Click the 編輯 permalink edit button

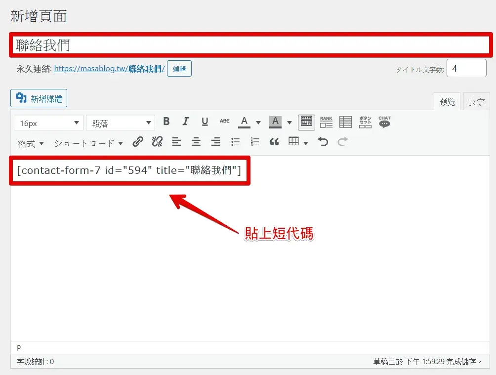pos(179,69)
